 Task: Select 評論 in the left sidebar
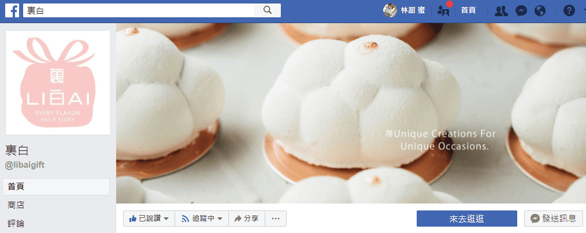click(16, 224)
